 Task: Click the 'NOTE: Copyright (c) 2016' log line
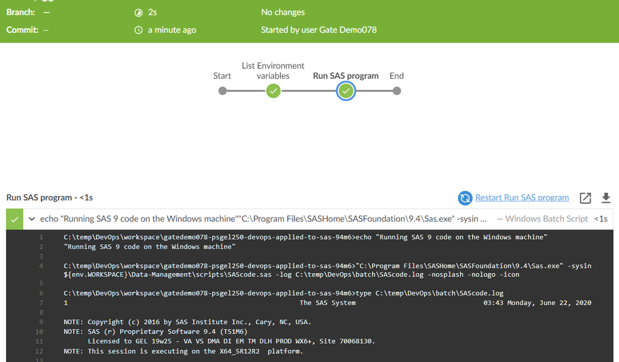pos(188,322)
